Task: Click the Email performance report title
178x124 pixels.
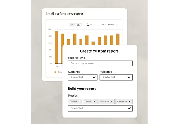Action: [x=64, y=14]
